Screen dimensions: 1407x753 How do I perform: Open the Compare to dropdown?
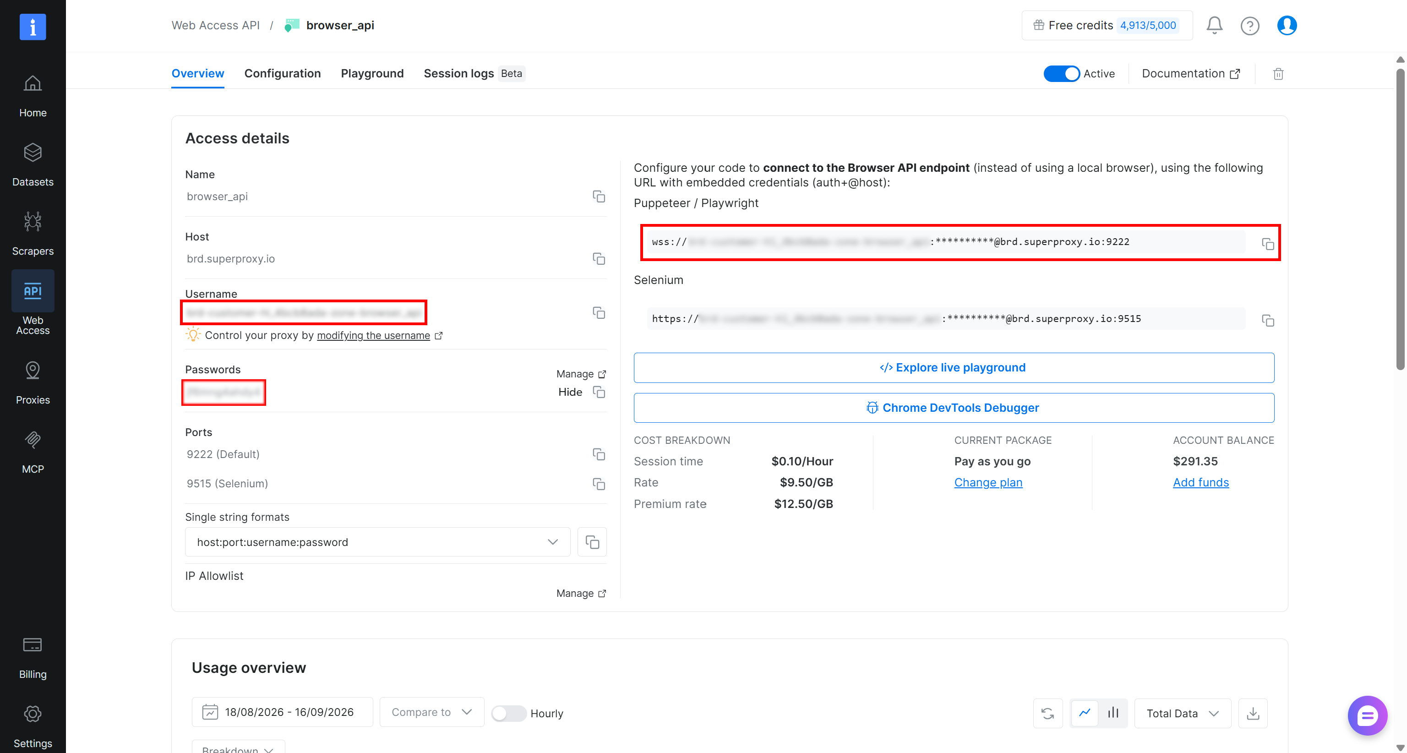[x=431, y=713]
